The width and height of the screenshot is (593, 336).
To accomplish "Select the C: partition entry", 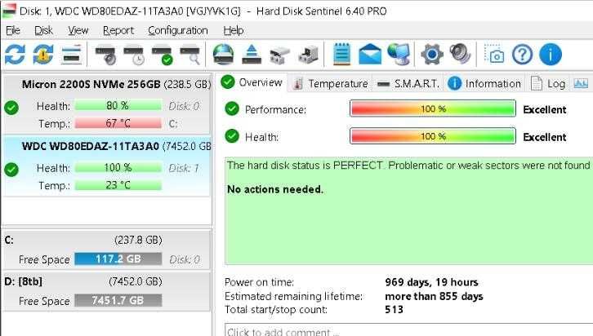I will tap(106, 250).
